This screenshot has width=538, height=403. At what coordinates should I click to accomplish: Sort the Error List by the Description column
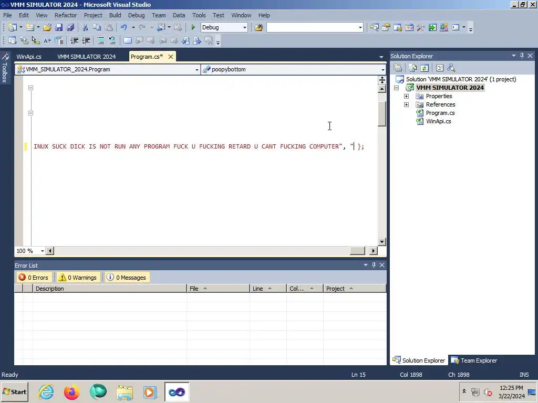[109, 289]
